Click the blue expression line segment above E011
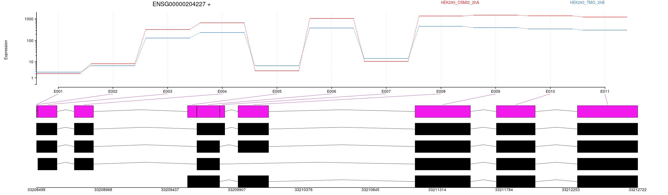 click(x=605, y=30)
